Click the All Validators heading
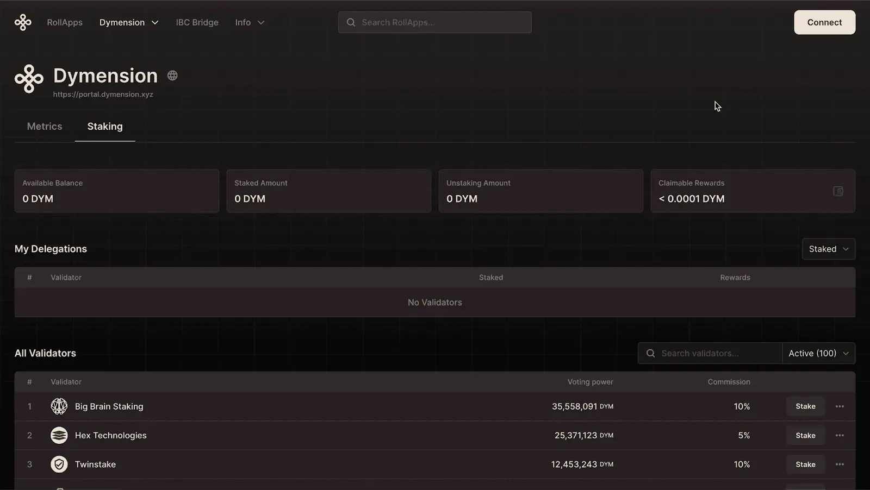 (45, 353)
